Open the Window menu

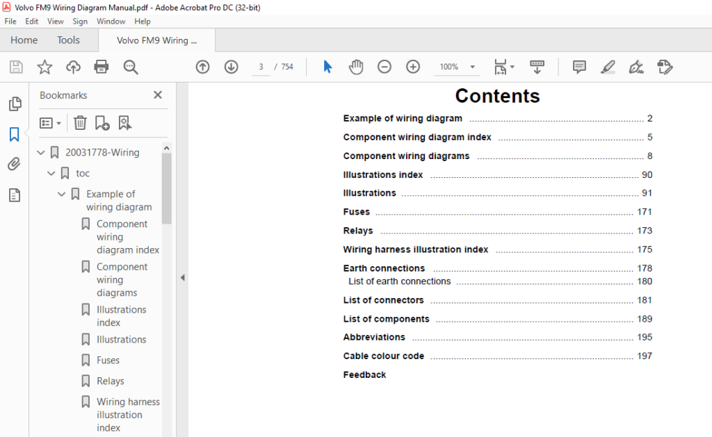tap(111, 22)
